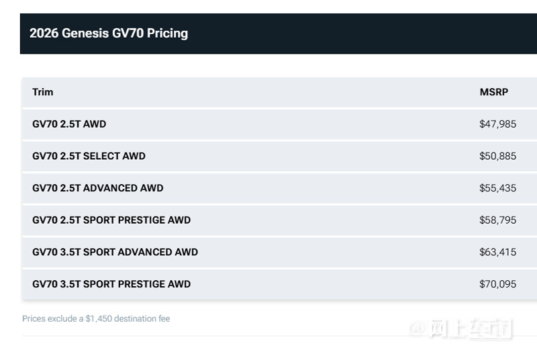Viewport: 537px width, 358px height.
Task: Select GV70 3.5T SPORT PRESTIGE AWD trim
Action: [x=111, y=284]
